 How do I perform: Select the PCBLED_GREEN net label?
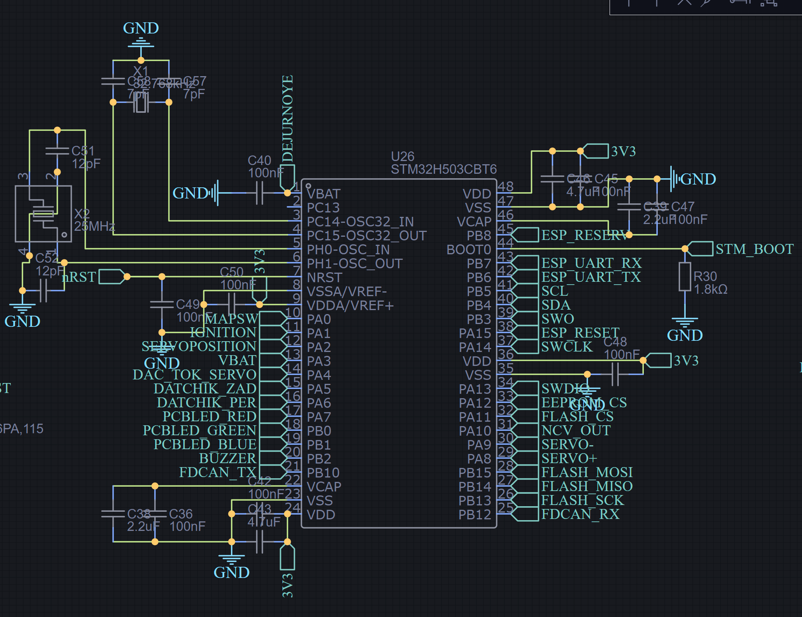click(199, 430)
